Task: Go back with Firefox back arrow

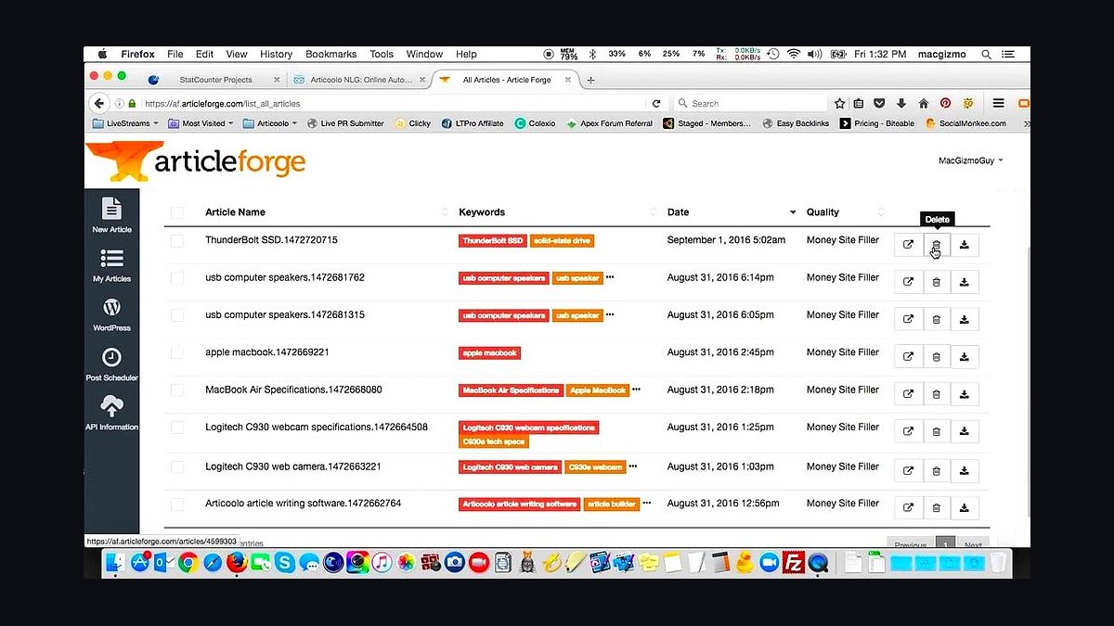Action: tap(99, 104)
